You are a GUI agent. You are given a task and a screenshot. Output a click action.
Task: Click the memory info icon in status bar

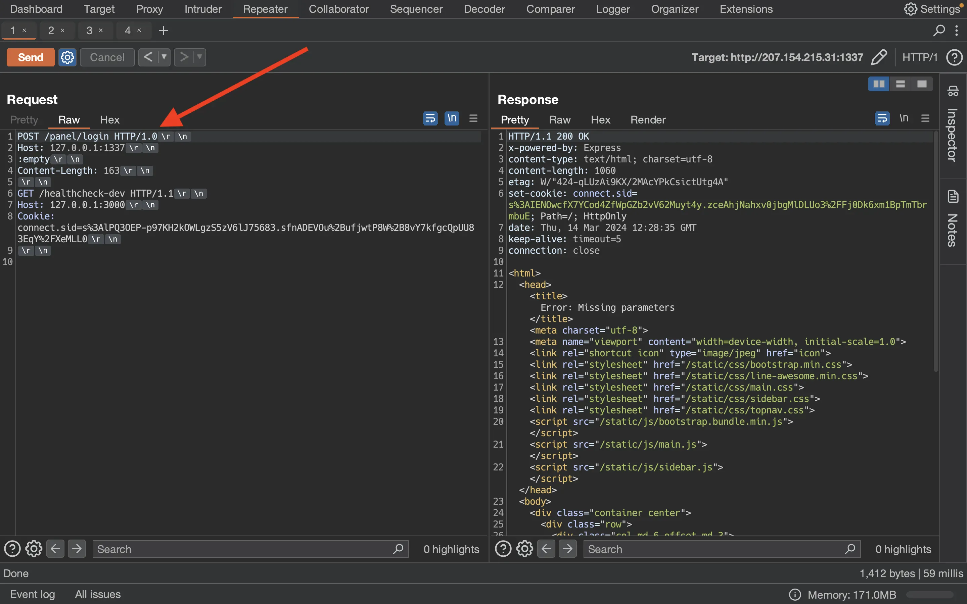(795, 595)
